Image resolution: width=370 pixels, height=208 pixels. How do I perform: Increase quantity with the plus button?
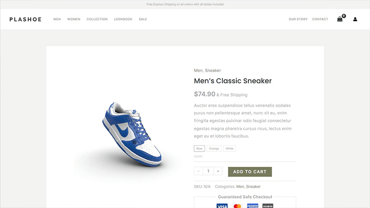[218, 171]
